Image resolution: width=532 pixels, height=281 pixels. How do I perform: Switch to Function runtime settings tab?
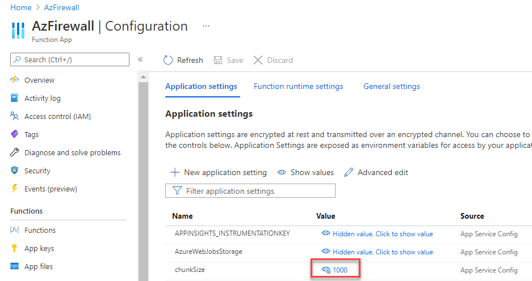coord(298,87)
